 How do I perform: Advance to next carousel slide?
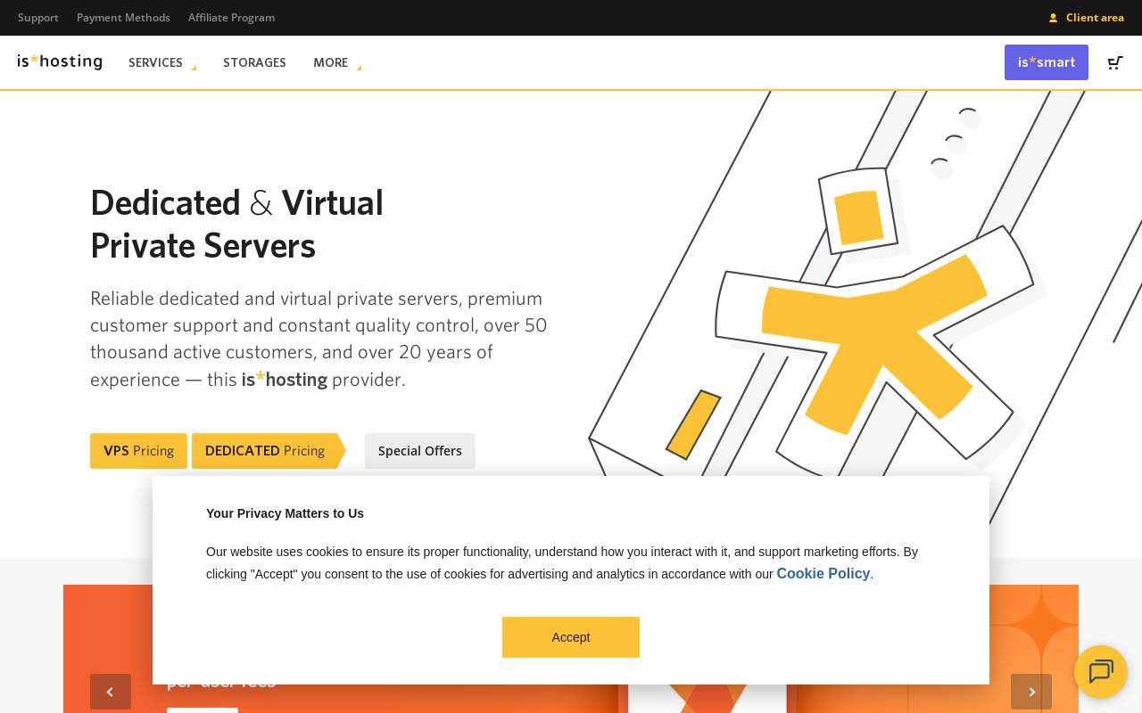[x=1031, y=692]
